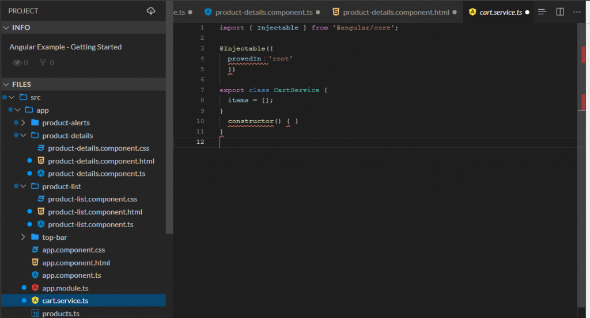This screenshot has width=590, height=318.
Task: Click HTML icon of app.component.html
Action: [x=35, y=262]
